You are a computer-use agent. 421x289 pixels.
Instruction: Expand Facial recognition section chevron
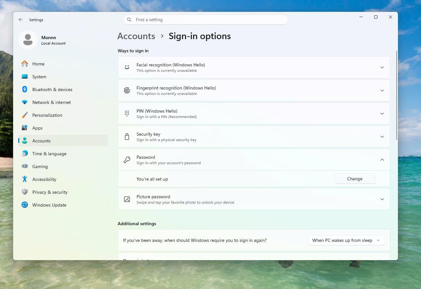382,67
